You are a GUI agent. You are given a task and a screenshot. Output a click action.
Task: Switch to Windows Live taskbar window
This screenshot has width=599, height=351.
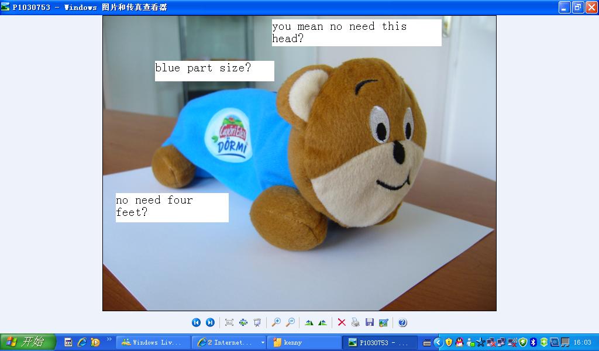[x=153, y=342]
